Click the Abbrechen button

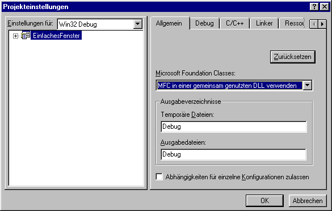click(x=308, y=200)
